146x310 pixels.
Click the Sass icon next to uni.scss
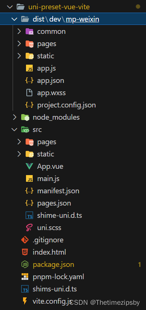[29, 228]
